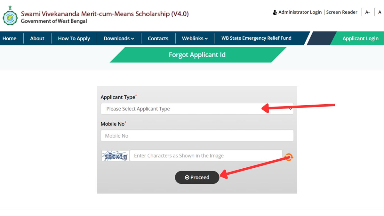384x216 pixels.
Task: Click the Administrator Login person icon
Action: pos(275,12)
